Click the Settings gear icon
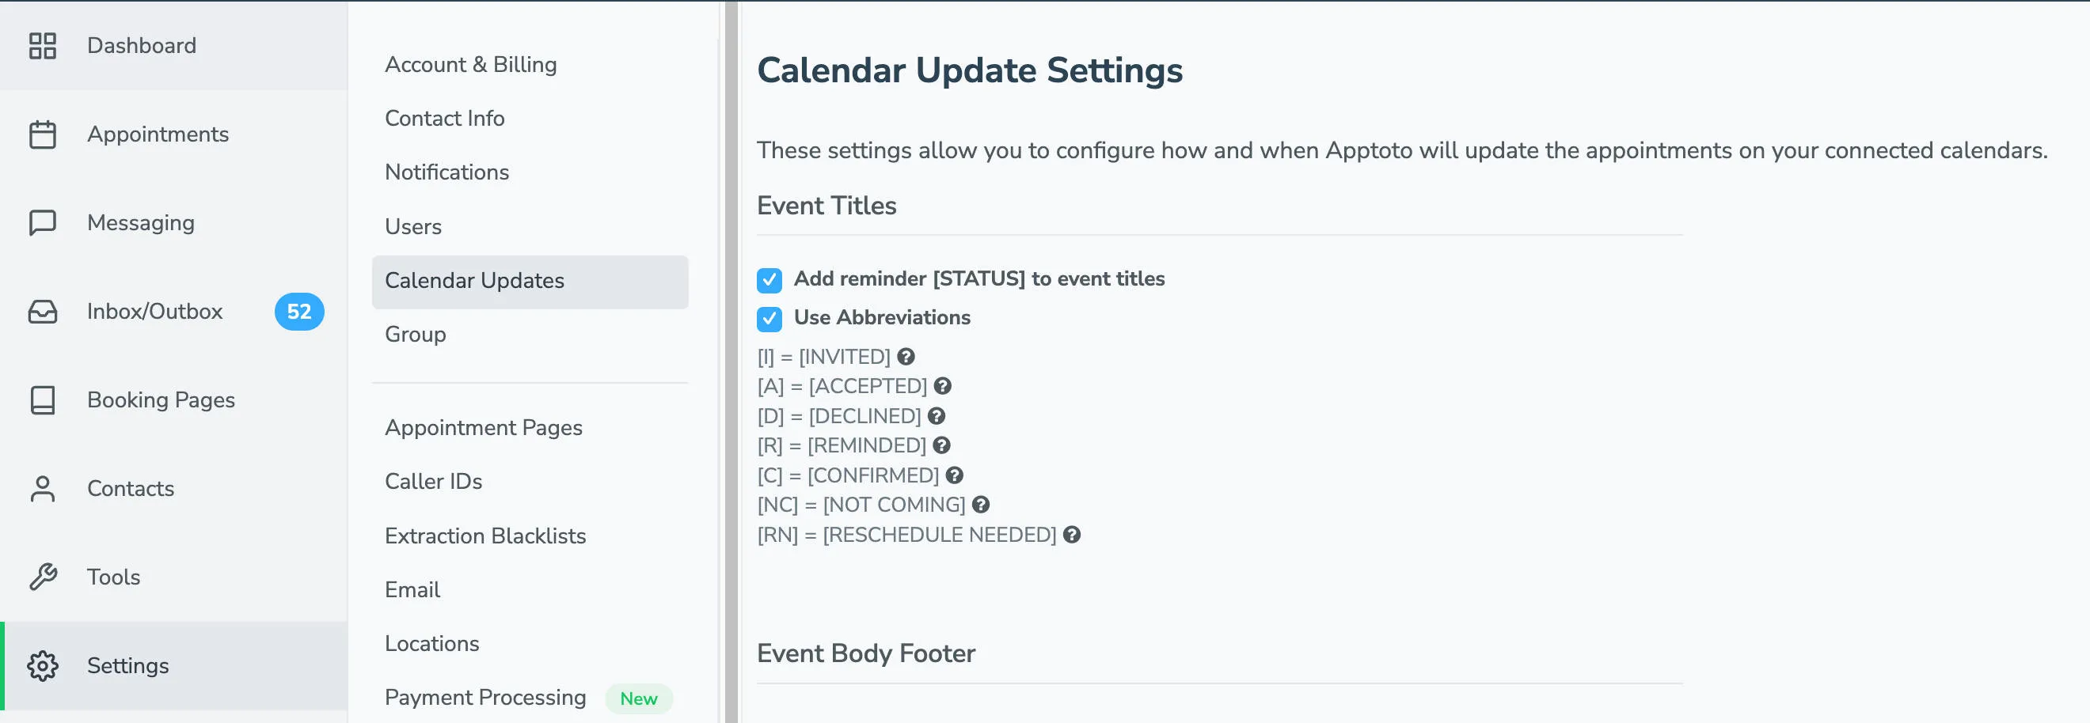2090x723 pixels. [x=43, y=665]
